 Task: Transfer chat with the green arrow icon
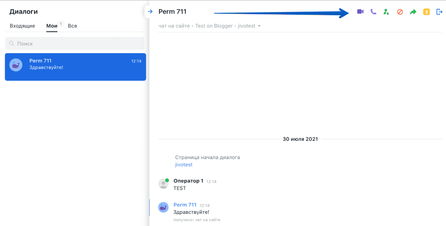pos(412,12)
